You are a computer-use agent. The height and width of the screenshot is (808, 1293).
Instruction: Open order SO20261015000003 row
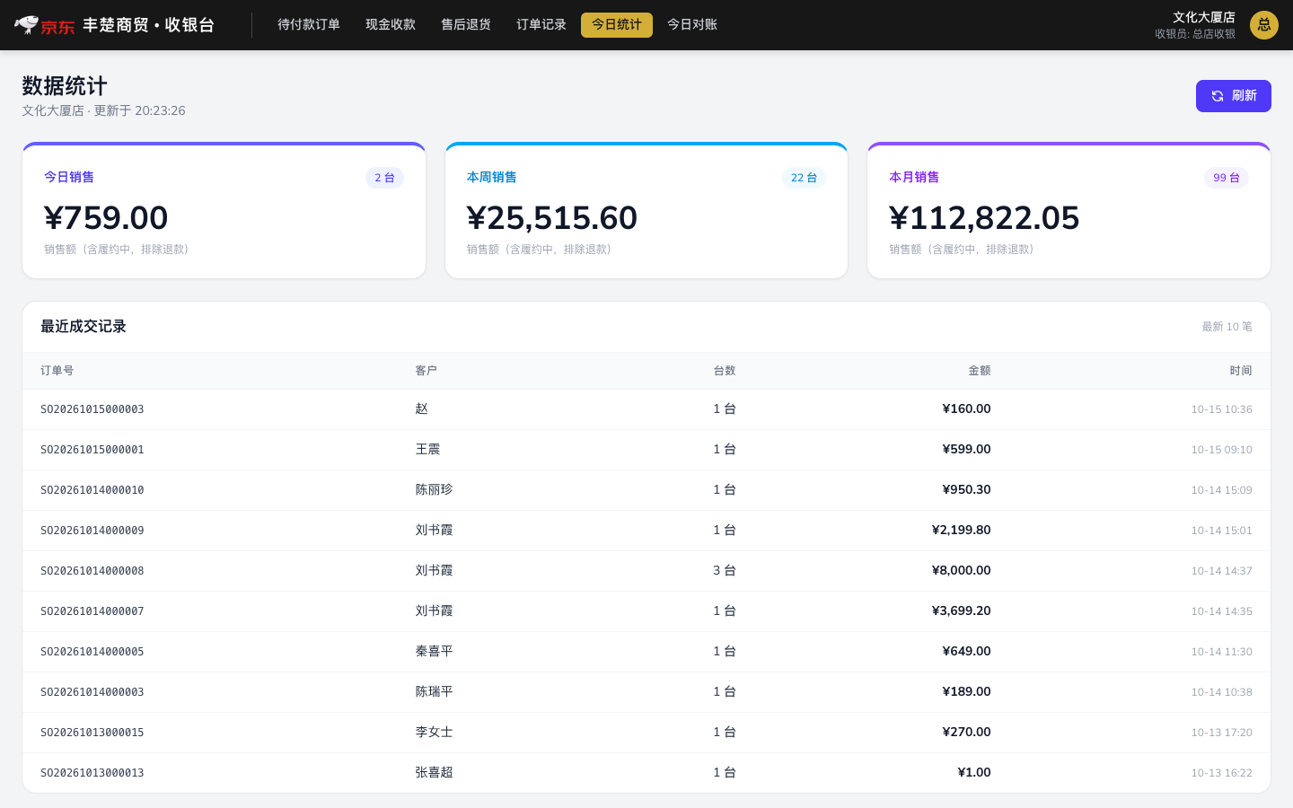(646, 409)
